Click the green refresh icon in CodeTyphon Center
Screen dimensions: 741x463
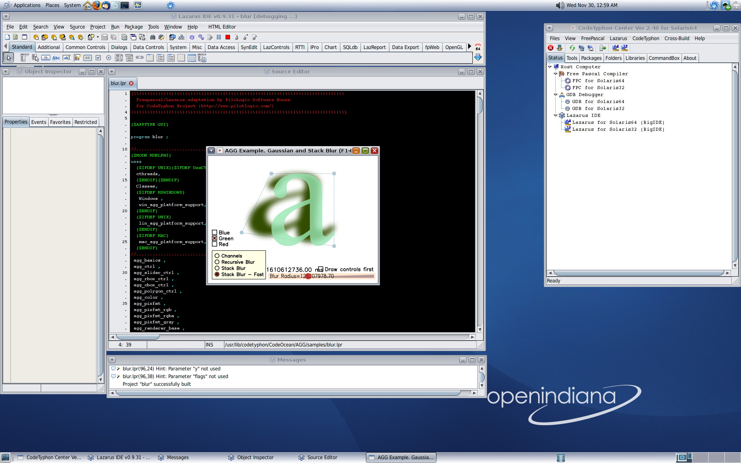coord(572,48)
